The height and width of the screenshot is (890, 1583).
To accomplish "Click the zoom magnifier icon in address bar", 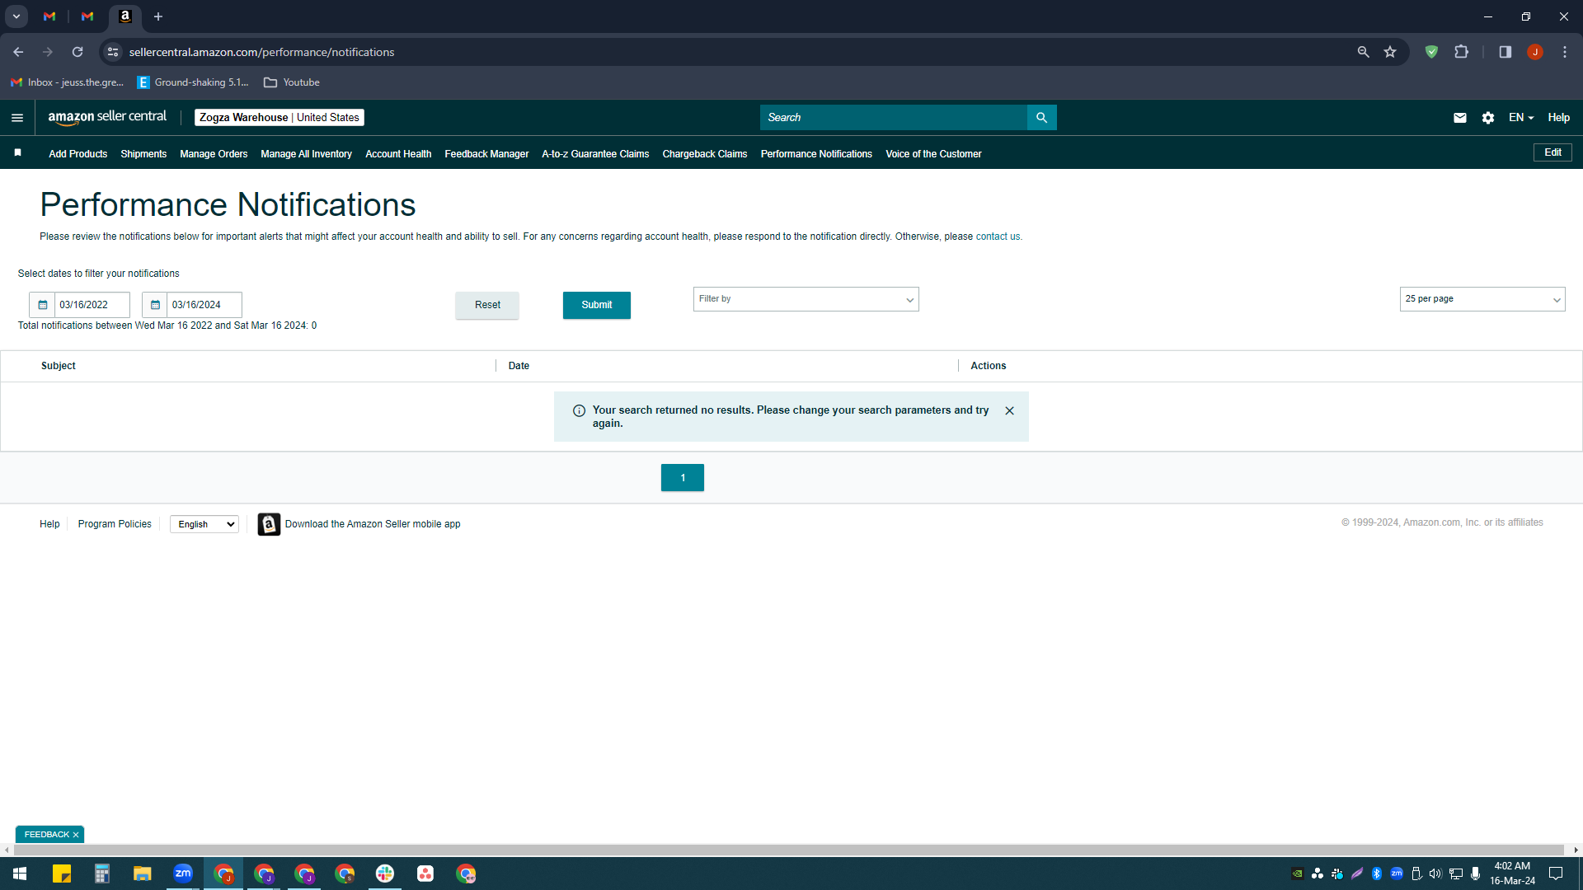I will [1363, 52].
